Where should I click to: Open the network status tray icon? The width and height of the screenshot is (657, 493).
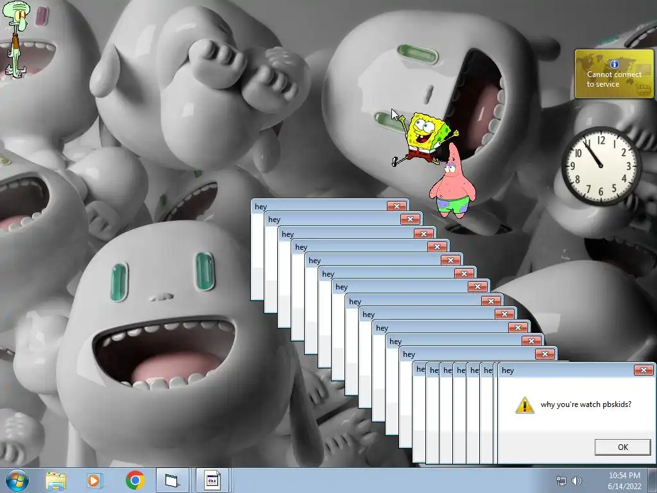(561, 481)
